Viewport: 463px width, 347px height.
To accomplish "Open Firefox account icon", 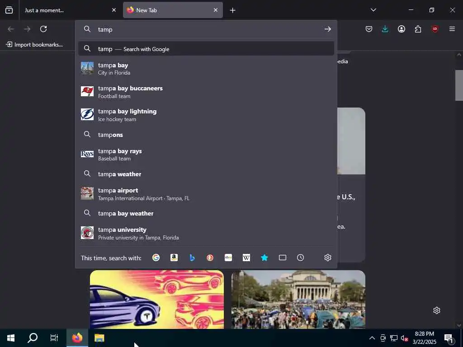I will click(402, 29).
